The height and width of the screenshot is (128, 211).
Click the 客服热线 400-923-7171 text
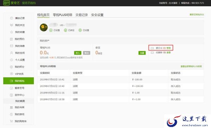[193, 3]
